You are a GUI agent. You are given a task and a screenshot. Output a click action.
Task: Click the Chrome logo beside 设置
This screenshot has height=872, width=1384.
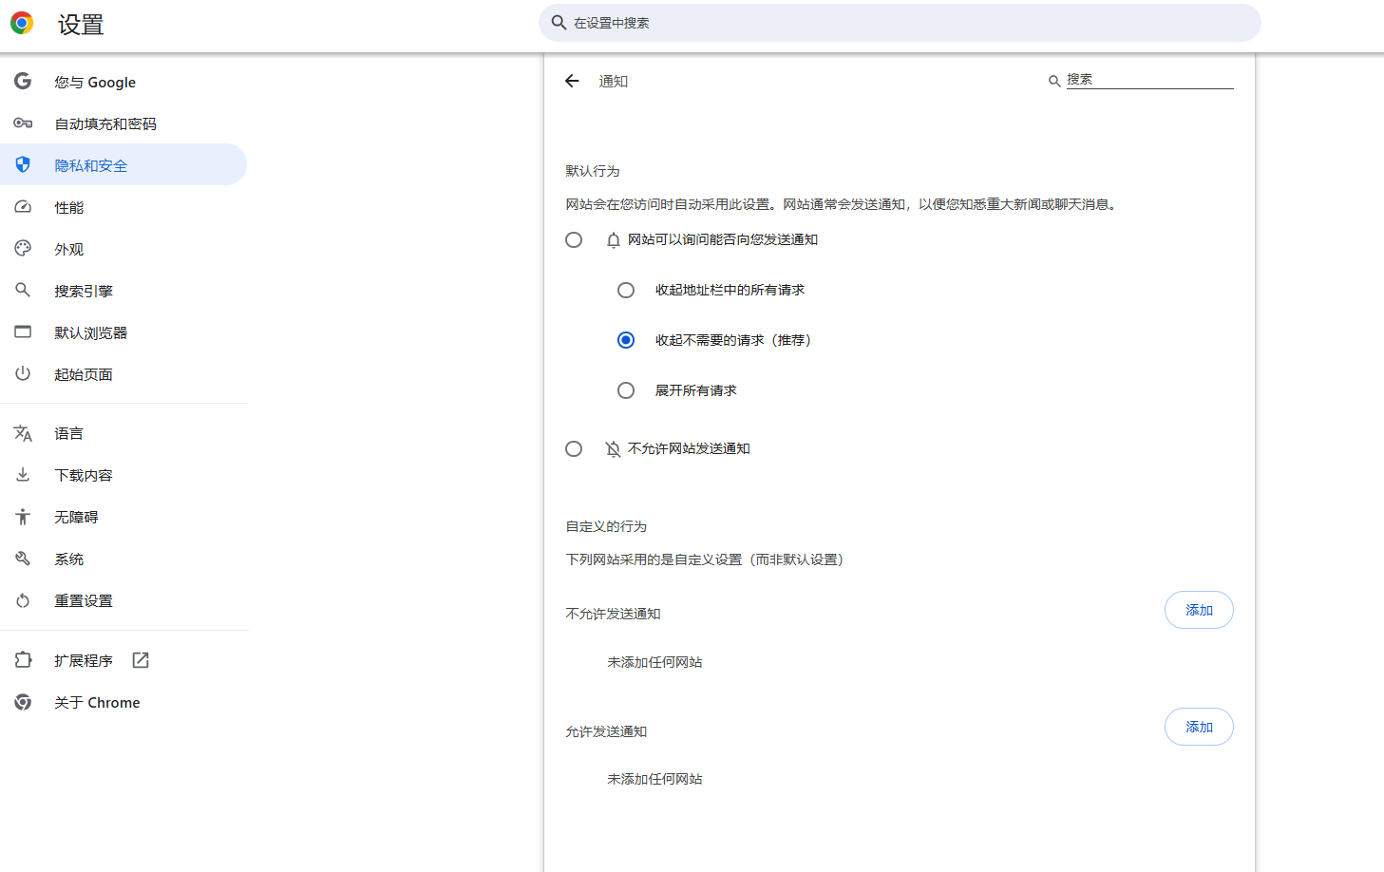pyautogui.click(x=22, y=23)
